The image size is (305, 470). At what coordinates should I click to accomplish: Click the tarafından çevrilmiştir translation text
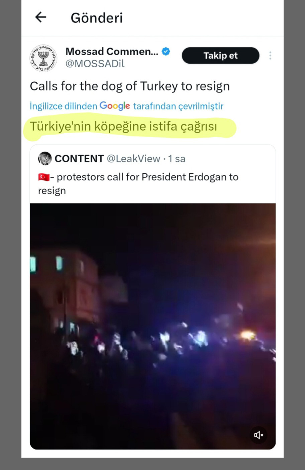(x=178, y=106)
